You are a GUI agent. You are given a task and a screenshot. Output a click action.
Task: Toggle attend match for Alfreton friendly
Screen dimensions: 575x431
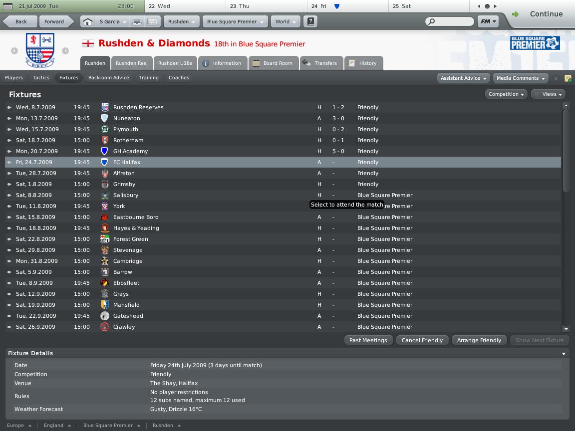pos(9,174)
